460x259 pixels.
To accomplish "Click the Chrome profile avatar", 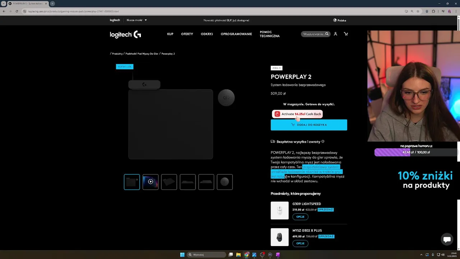I will 449,11.
